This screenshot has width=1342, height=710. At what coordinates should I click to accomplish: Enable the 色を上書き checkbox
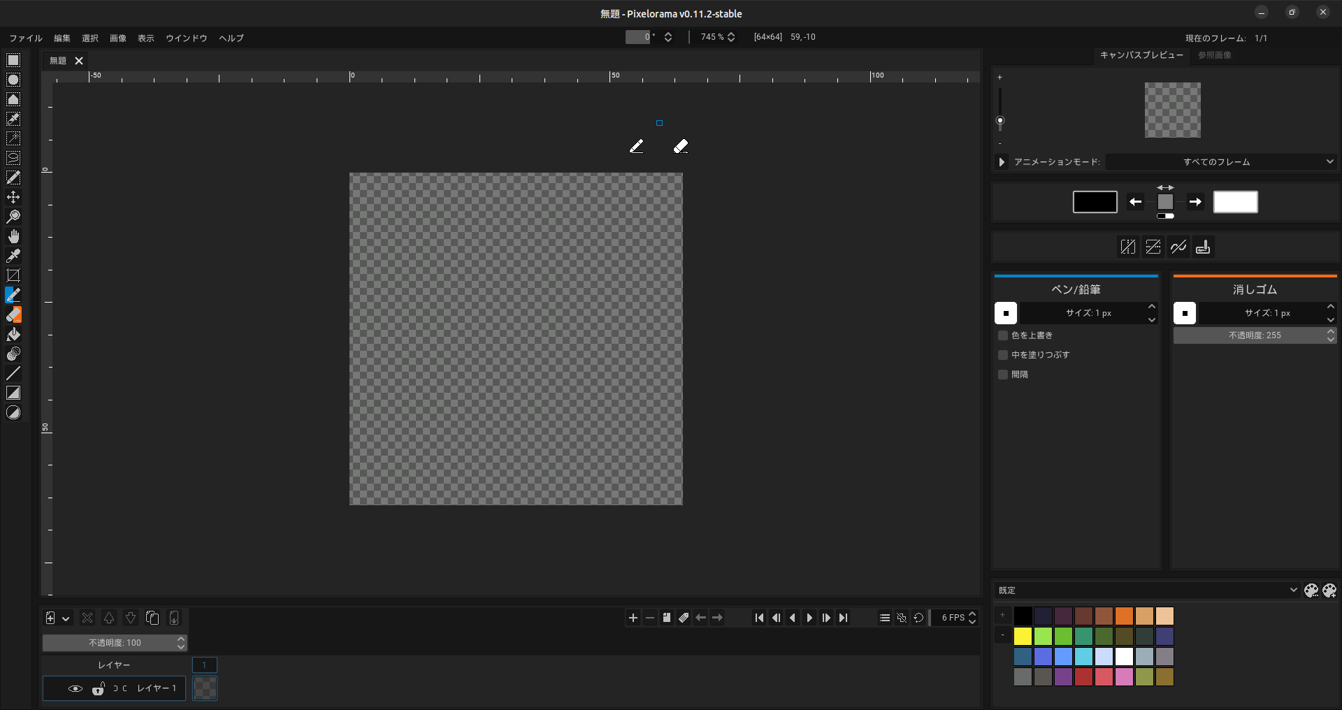1003,335
